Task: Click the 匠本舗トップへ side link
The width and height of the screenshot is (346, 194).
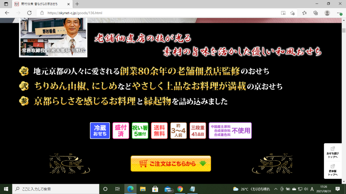Action: (x=332, y=170)
